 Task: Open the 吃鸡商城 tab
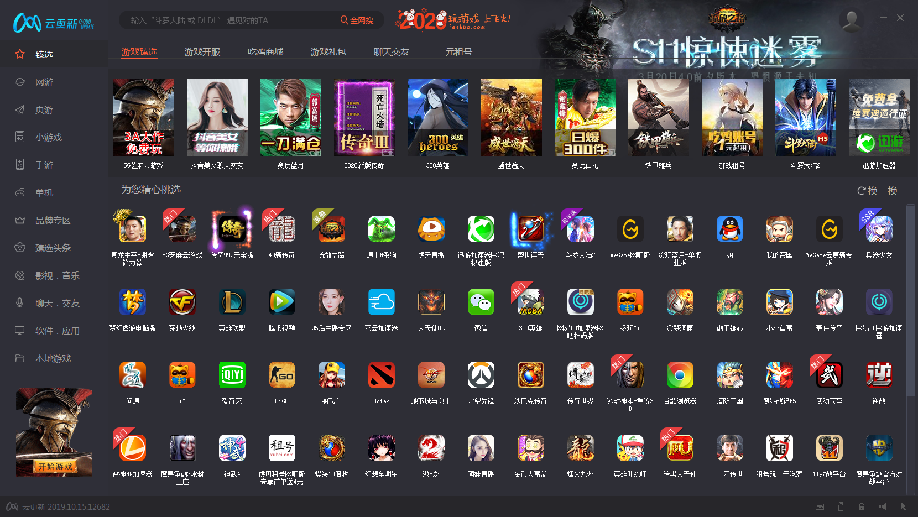(x=265, y=52)
